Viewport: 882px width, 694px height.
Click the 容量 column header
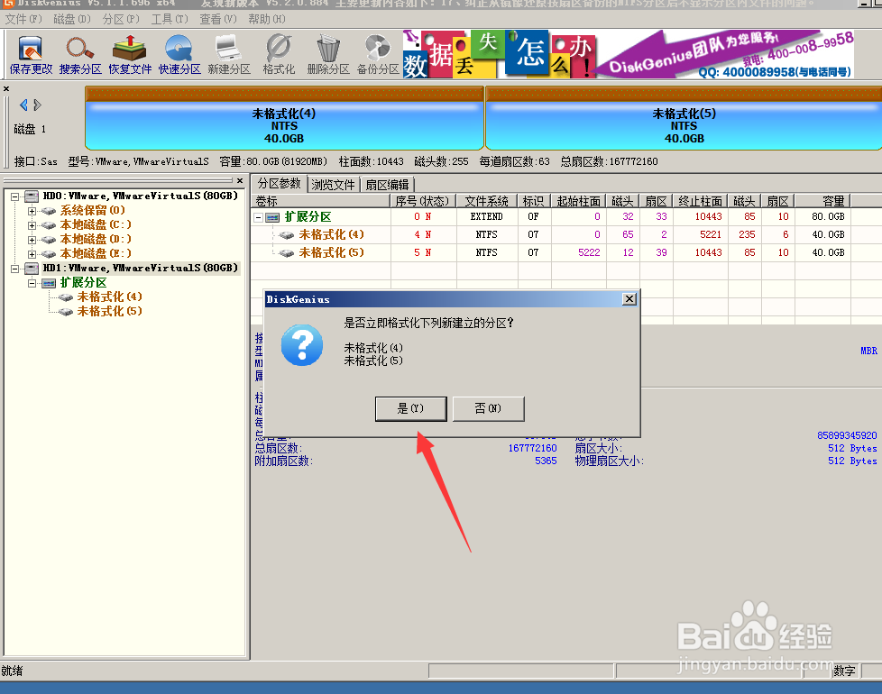822,201
